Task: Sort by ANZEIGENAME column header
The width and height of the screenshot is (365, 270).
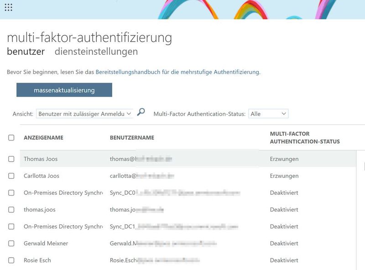Action: coord(43,138)
